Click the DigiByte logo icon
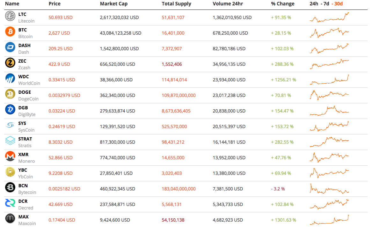The height and width of the screenshot is (227, 373). pyautogui.click(x=10, y=110)
